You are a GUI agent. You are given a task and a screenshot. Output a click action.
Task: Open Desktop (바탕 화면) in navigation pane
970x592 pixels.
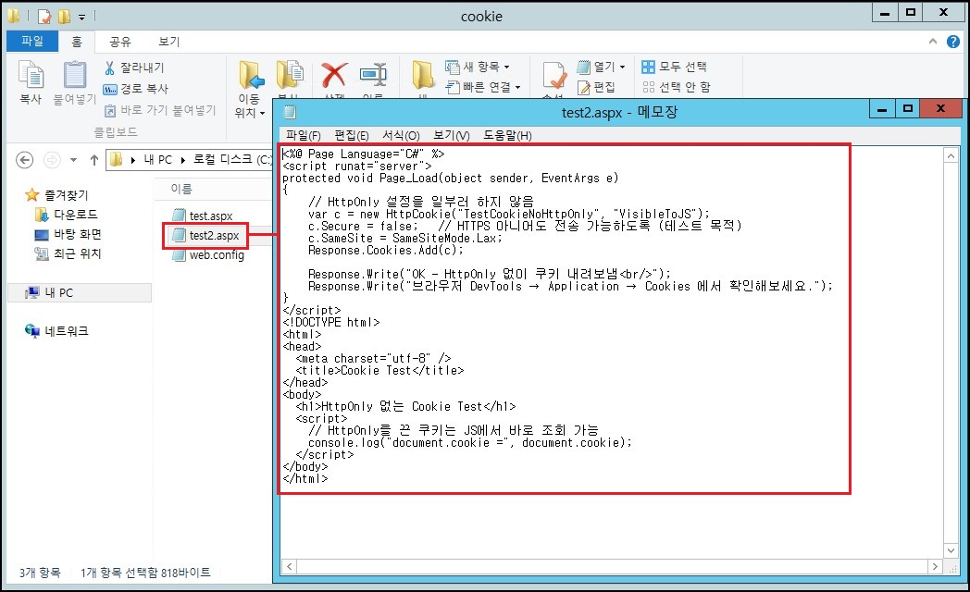(x=68, y=234)
